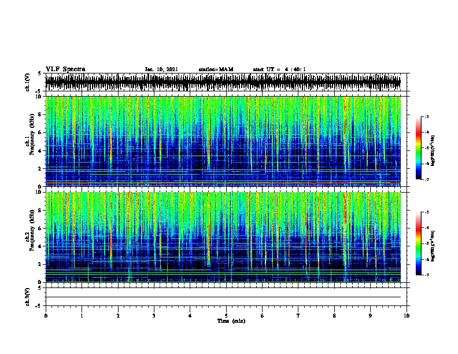Click the "8" kHz tick on ch.1 spectrogram axis
The width and height of the screenshot is (458, 354).
(x=40, y=115)
